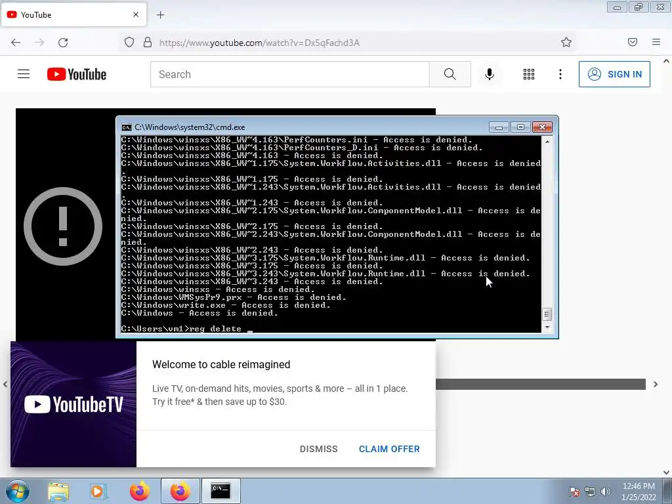
Task: Reload the page with the refresh icon
Action: (x=63, y=43)
